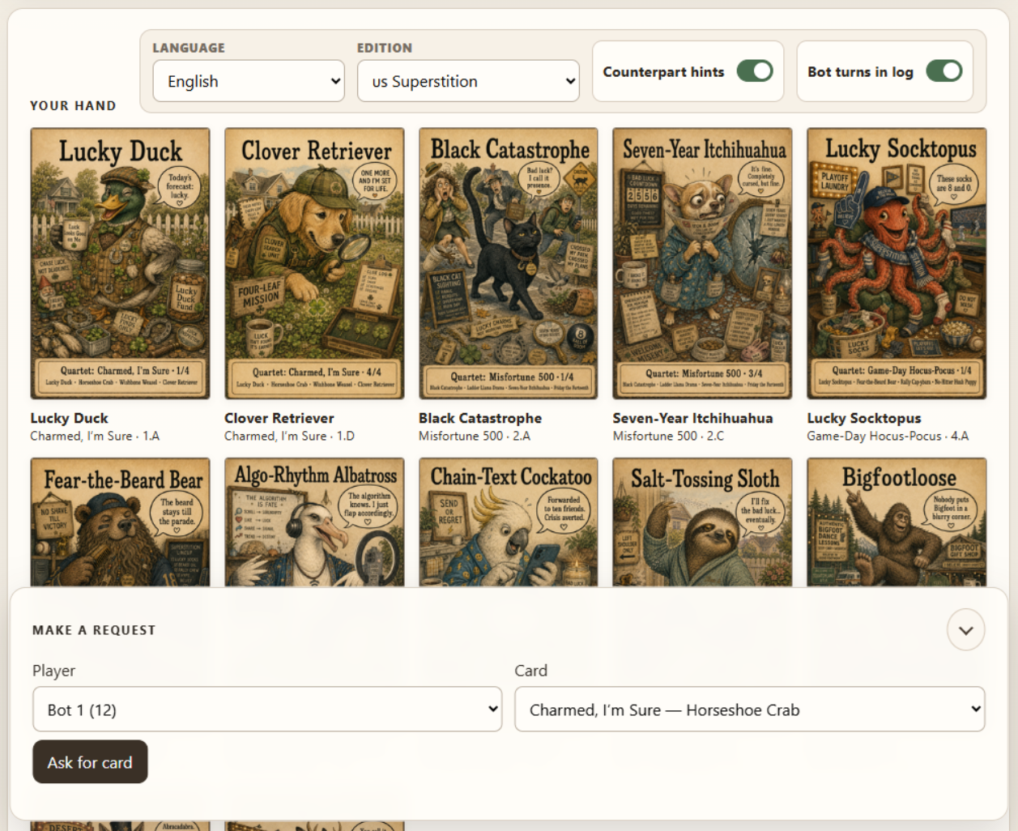Pick the Chain-Text Cockatoo card
Viewport: 1018px width, 831px height.
point(509,522)
